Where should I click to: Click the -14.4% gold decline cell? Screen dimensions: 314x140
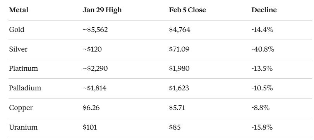(262, 30)
